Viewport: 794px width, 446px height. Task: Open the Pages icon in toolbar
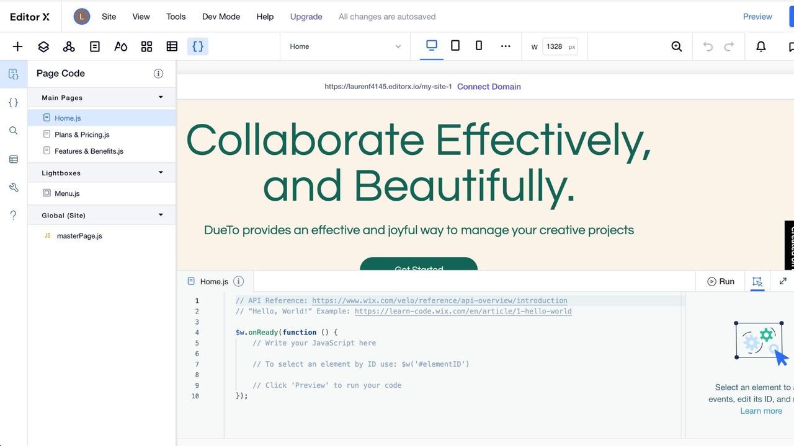[95, 46]
